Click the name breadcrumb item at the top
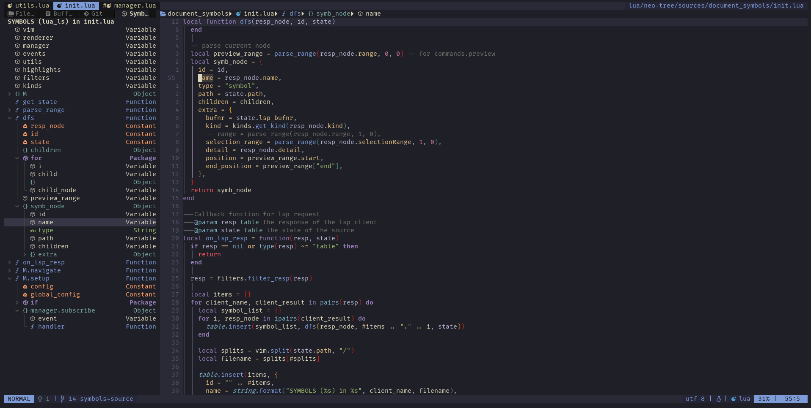Screen dimensions: 811x408 click(374, 14)
